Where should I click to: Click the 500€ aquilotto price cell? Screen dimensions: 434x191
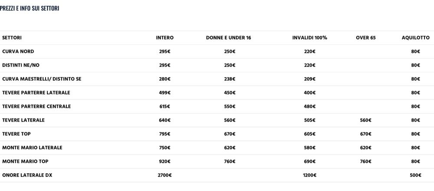pos(415,175)
